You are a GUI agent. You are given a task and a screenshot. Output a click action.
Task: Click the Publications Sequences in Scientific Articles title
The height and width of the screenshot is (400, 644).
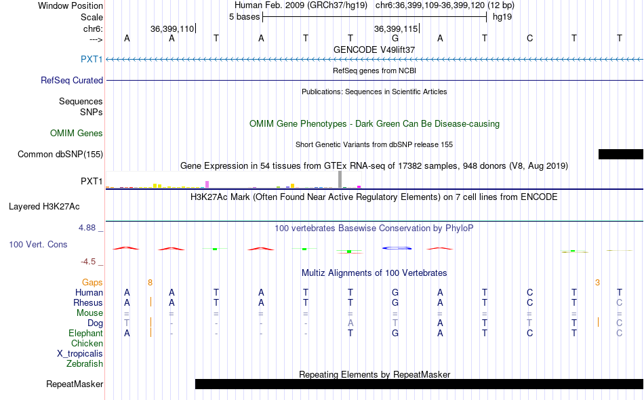[x=374, y=92]
